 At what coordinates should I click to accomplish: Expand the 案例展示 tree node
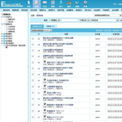click(2, 34)
